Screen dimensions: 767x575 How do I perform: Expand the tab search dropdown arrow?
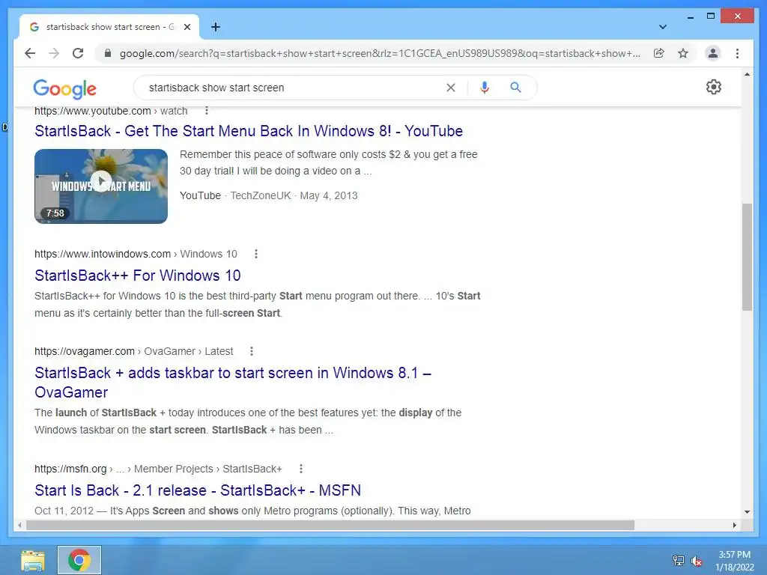(663, 27)
